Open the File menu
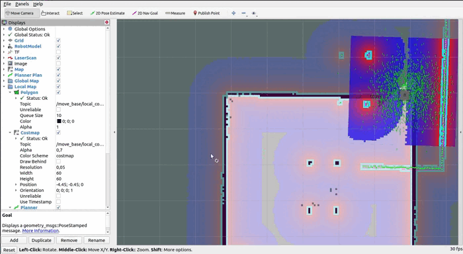 pos(7,4)
